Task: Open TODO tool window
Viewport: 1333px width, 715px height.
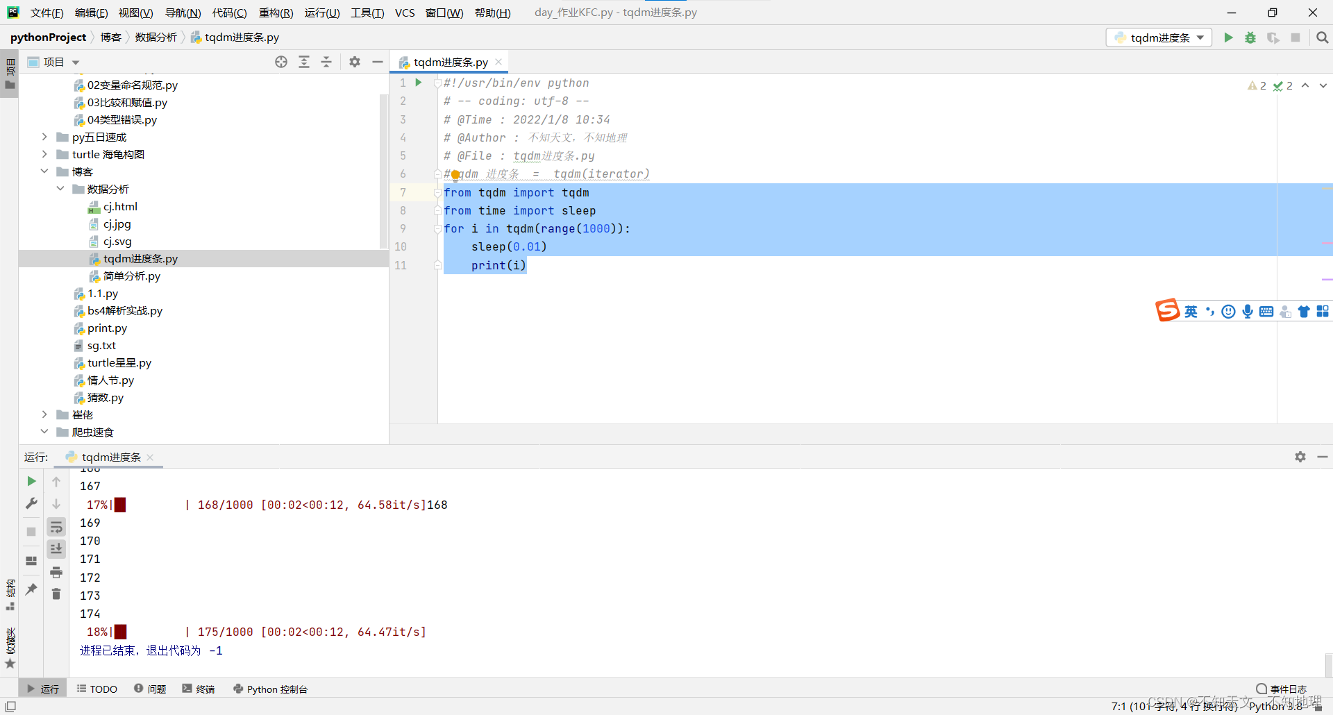Action: 97,689
